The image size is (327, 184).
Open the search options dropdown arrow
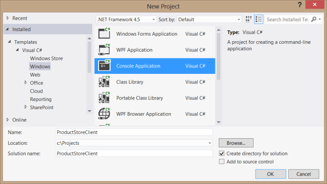[319, 19]
